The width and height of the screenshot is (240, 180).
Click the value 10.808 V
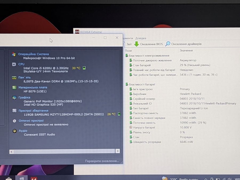(x=186, y=127)
